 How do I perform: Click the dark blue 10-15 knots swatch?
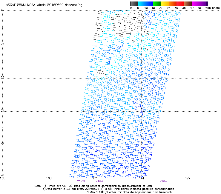(149, 4)
